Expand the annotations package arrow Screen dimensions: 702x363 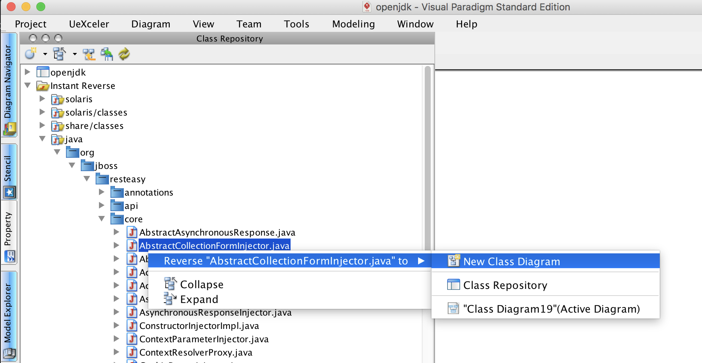[102, 192]
